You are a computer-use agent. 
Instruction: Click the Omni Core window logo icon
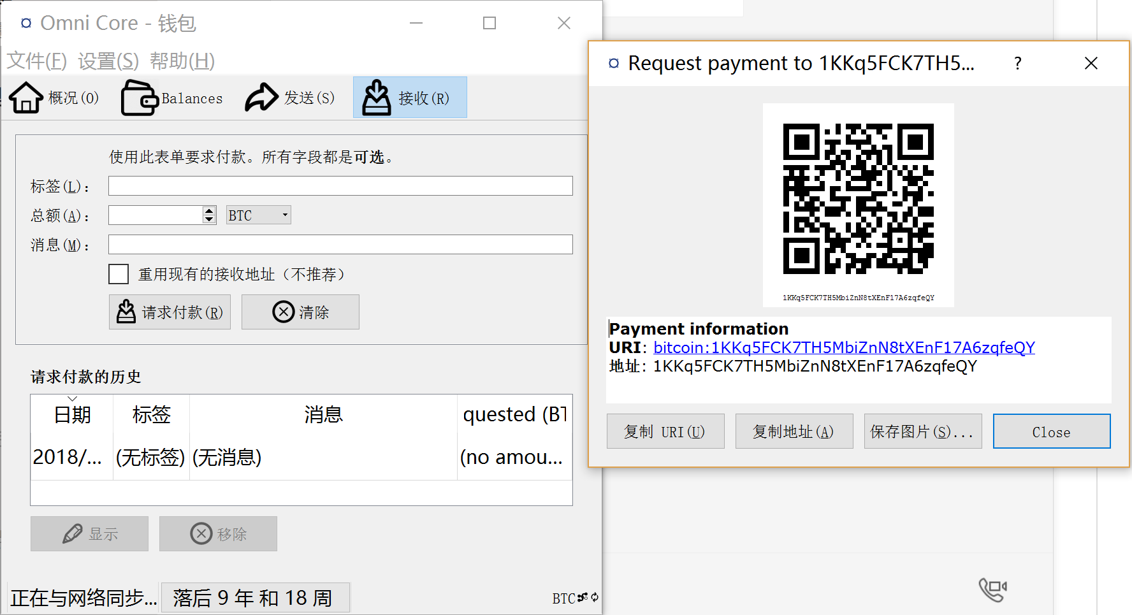click(x=26, y=24)
